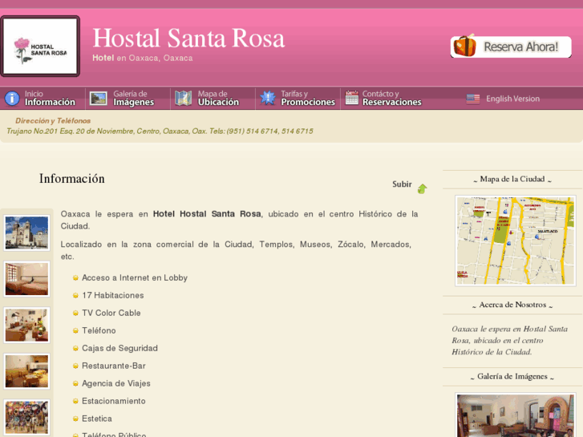
Task: Click the Reserva Ahora! button
Action: (x=511, y=47)
